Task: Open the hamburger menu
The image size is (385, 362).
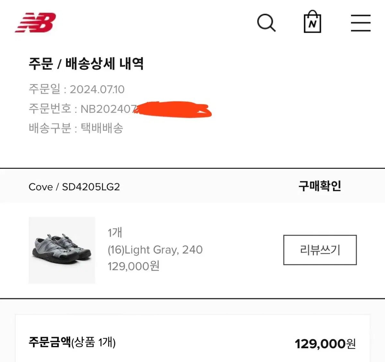Action: [360, 23]
